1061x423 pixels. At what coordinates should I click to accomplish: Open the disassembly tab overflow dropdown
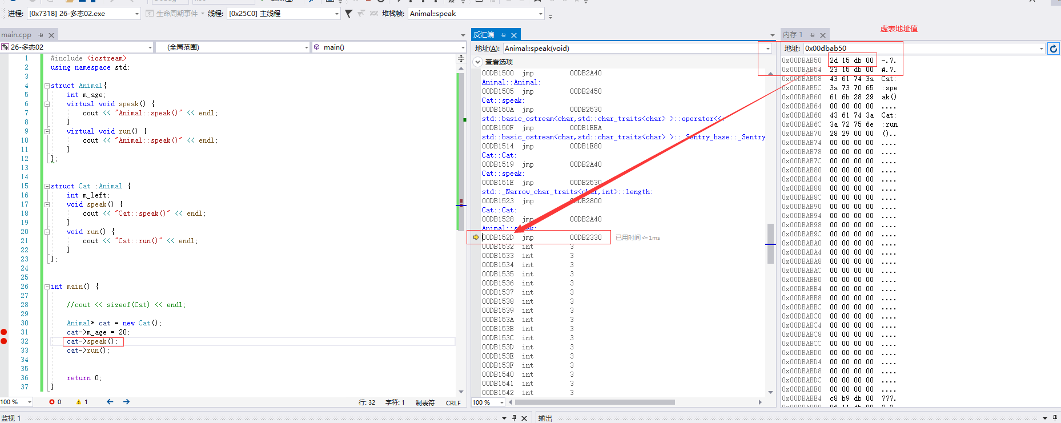point(773,35)
